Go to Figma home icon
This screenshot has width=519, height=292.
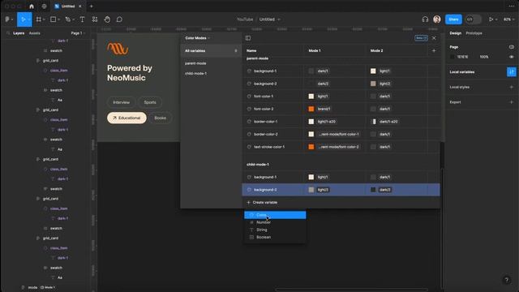32,6
